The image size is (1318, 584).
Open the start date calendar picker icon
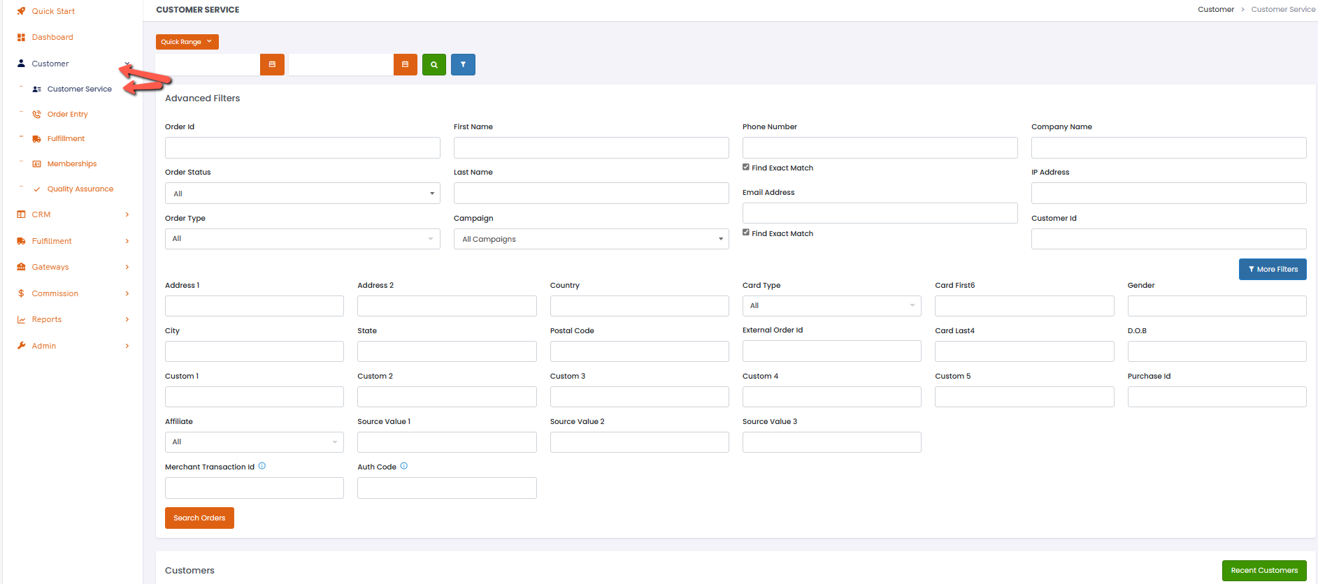(272, 64)
